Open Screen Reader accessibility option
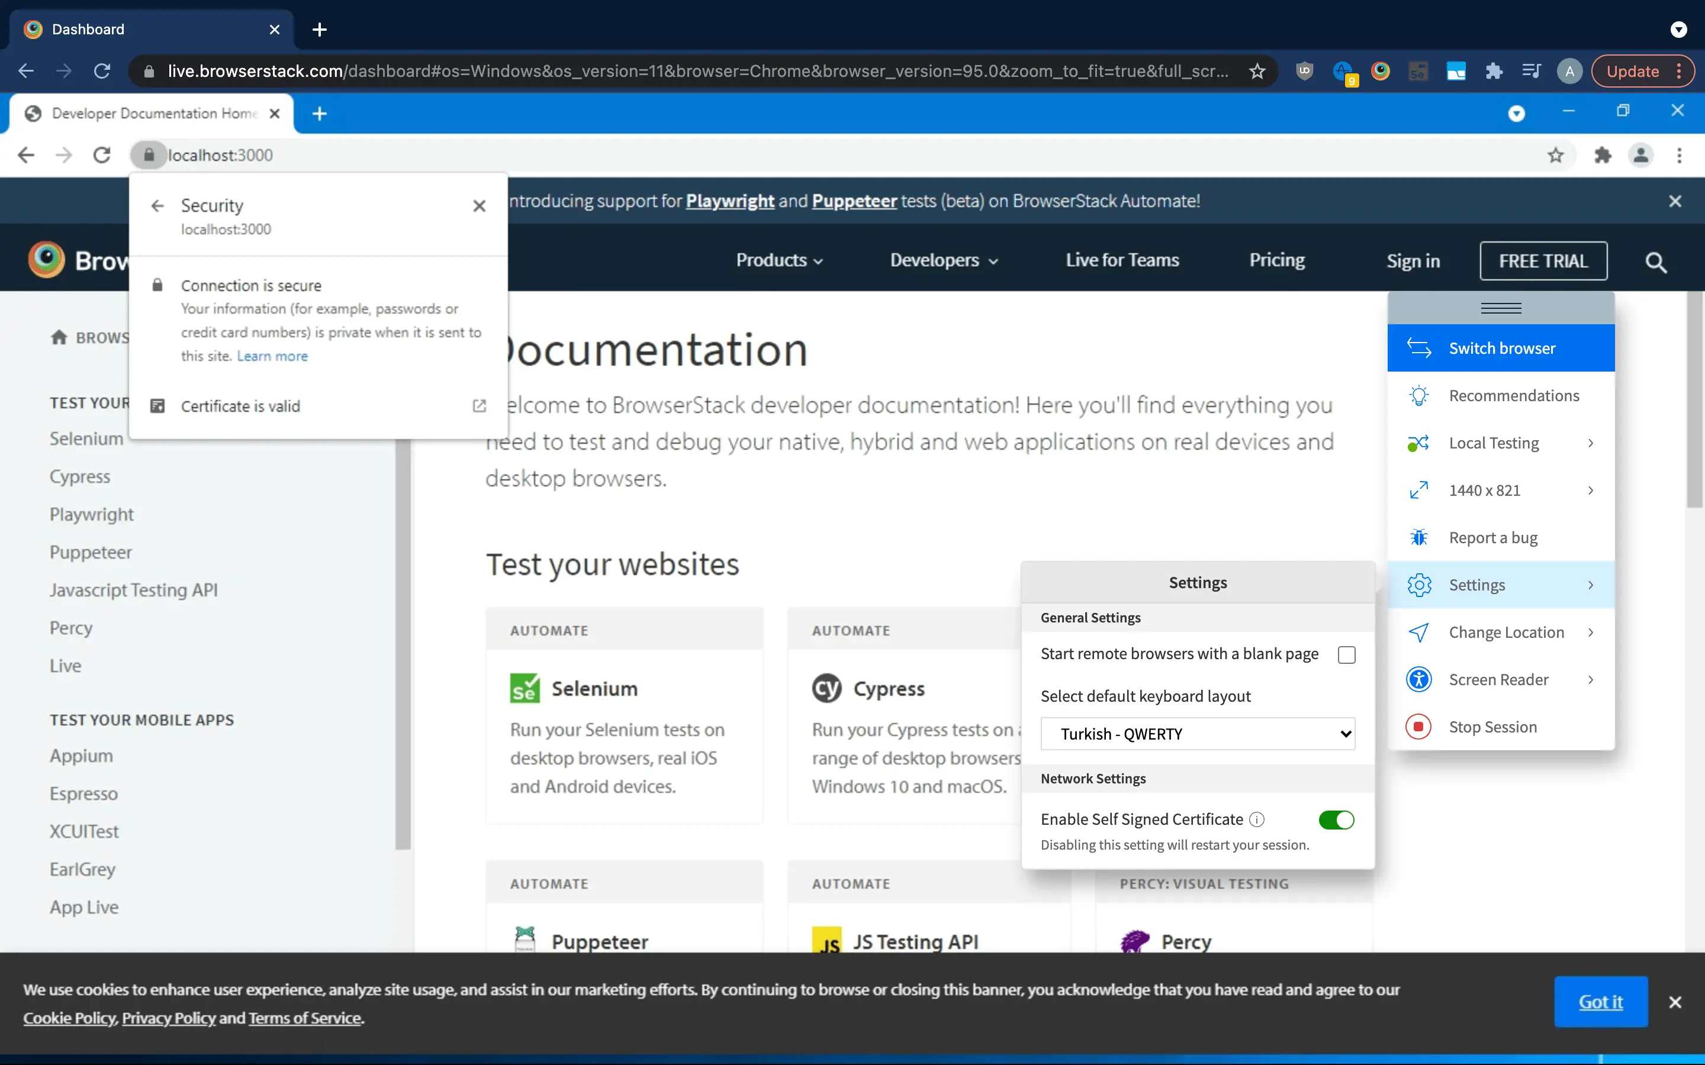Screen dimensions: 1705x1065 pos(1498,679)
